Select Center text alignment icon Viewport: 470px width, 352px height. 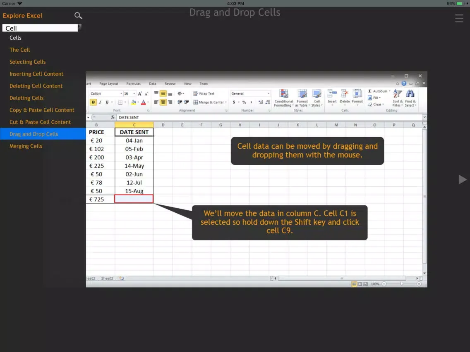tap(163, 102)
